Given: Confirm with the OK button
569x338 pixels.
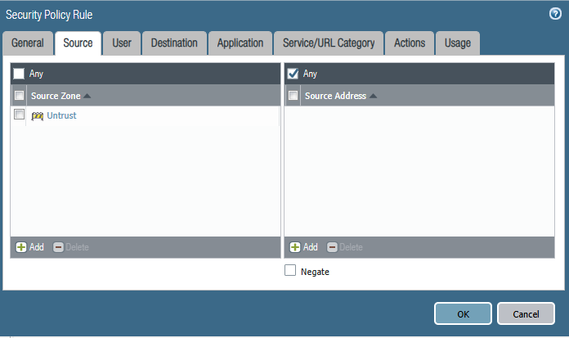Looking at the screenshot, I should pos(463,313).
